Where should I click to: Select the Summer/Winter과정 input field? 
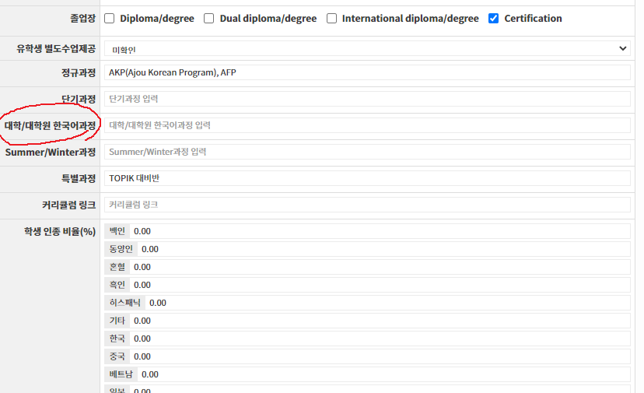pos(366,152)
